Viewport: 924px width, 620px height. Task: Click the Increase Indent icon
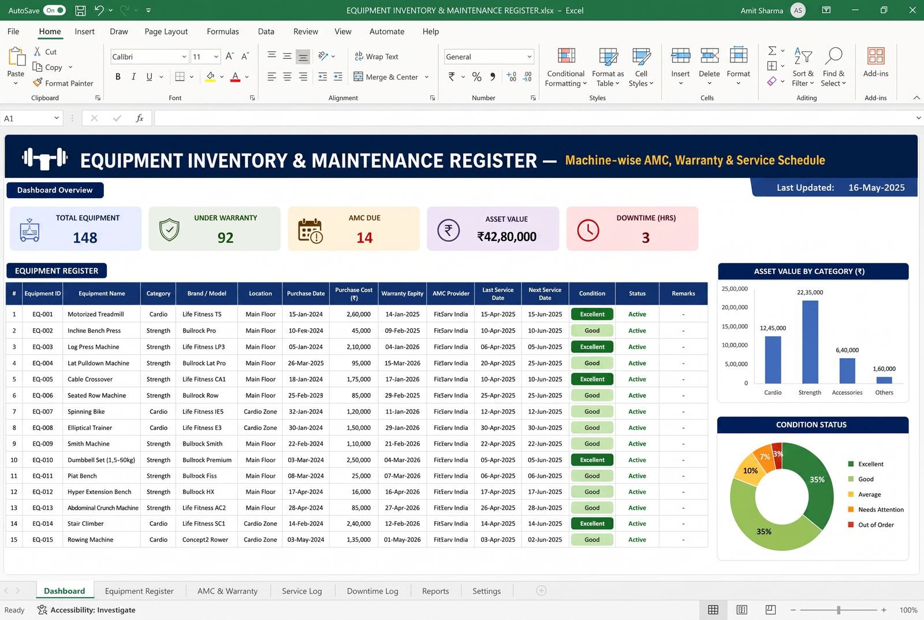[338, 76]
